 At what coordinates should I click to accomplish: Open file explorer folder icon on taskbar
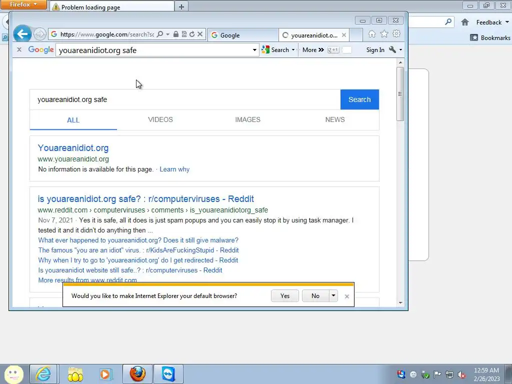75,374
